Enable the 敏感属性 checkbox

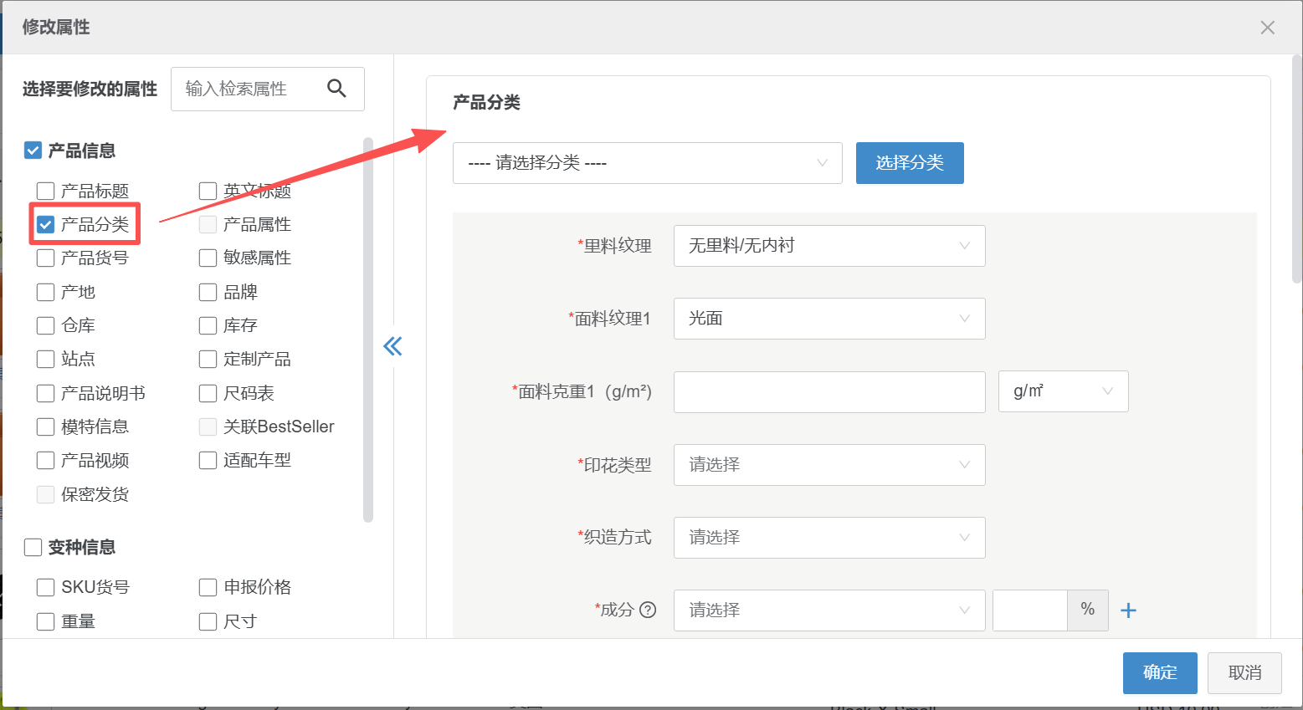click(x=207, y=258)
